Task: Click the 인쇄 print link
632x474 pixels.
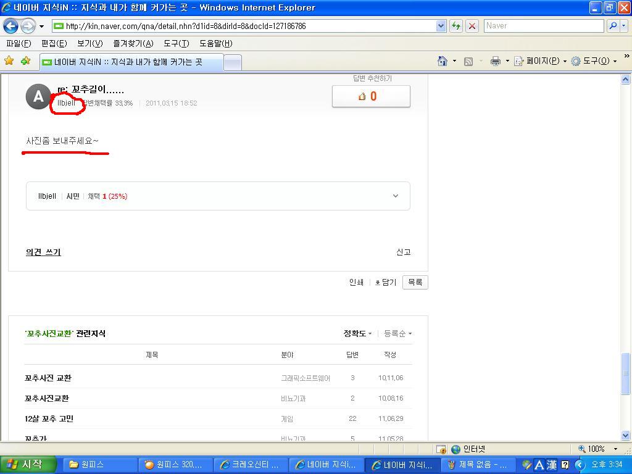Action: (356, 282)
